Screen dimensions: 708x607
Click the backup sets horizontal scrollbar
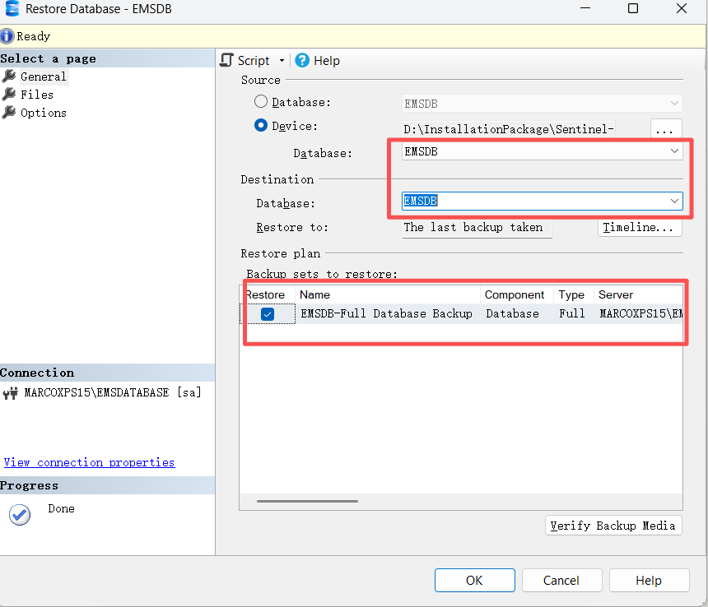coord(307,500)
